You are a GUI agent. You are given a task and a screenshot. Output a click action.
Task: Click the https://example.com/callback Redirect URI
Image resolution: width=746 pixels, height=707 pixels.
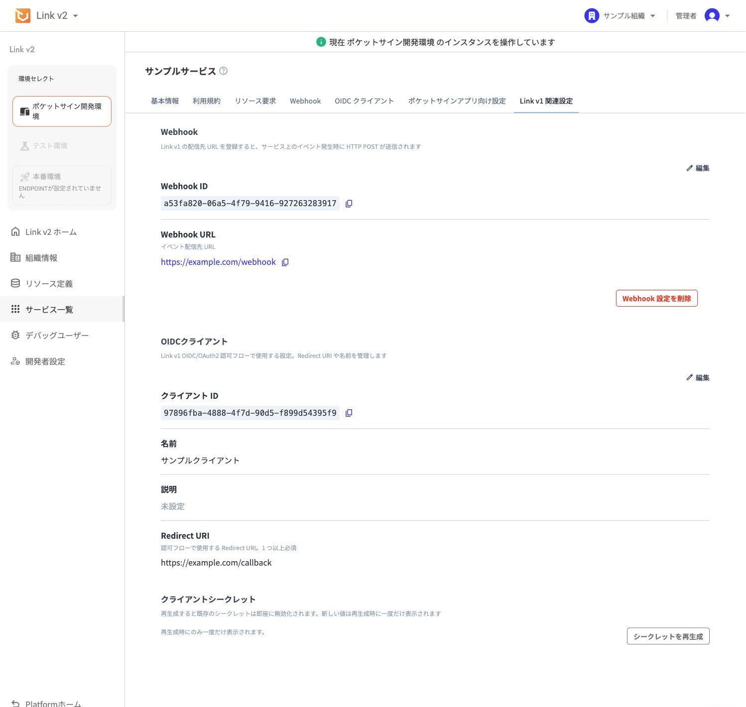[216, 563]
